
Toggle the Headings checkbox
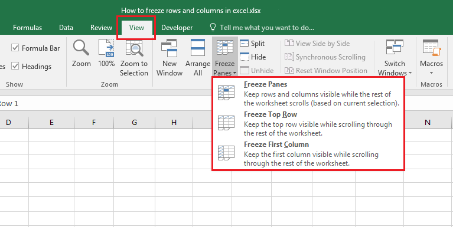(x=15, y=66)
